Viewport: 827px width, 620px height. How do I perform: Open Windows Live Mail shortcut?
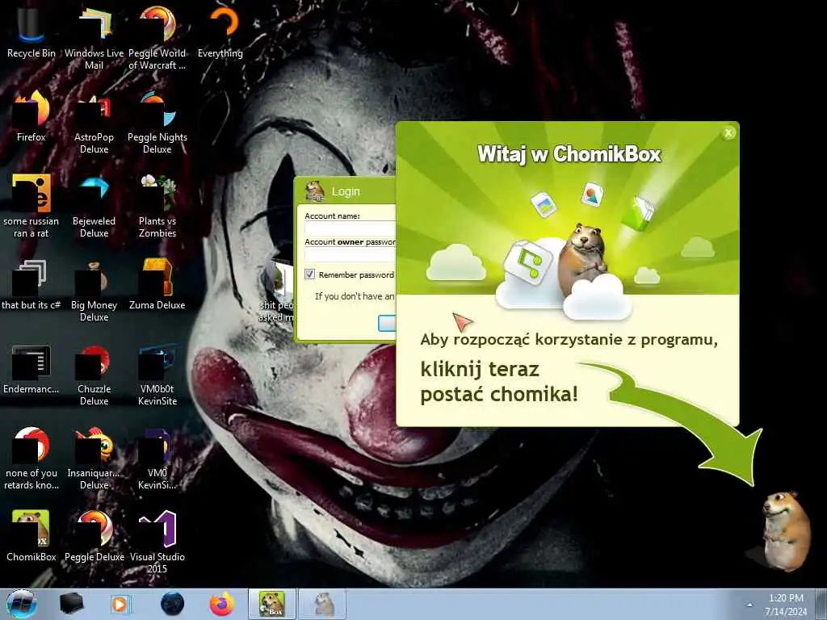[94, 37]
